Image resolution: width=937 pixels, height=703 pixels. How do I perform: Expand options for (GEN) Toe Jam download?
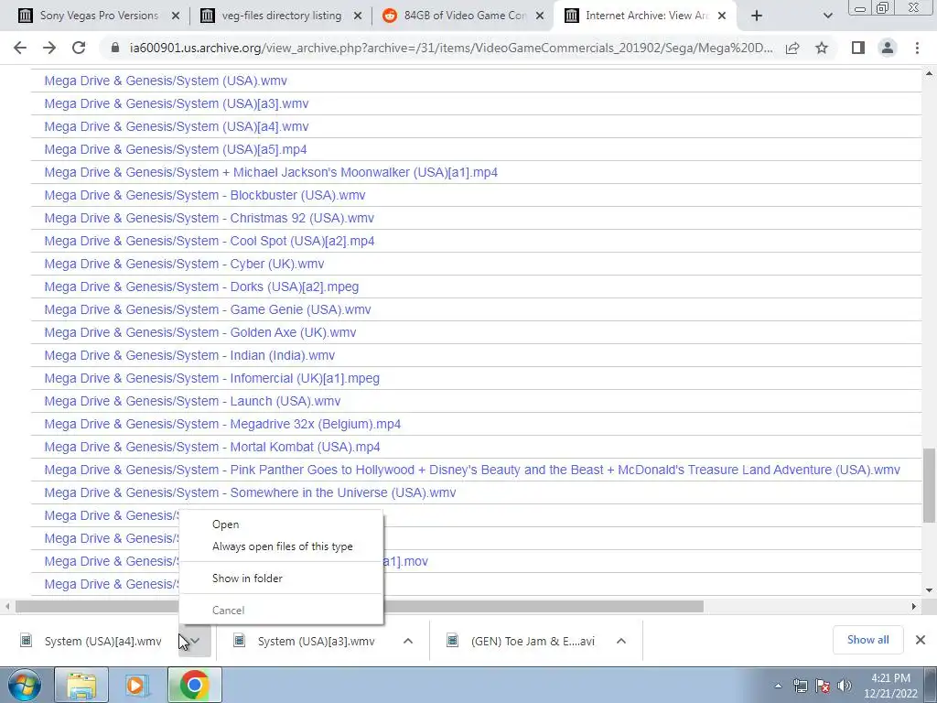(x=621, y=641)
